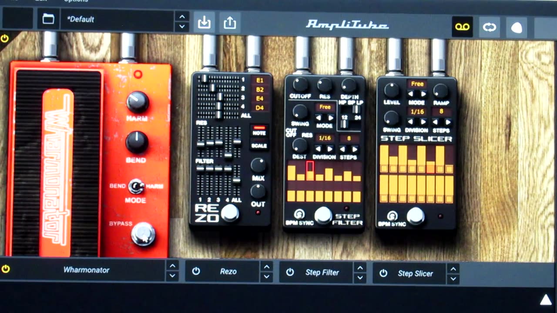Click the Rezo FILTER ALL slider handle
Screen dimensions: 557x313
coord(237,180)
